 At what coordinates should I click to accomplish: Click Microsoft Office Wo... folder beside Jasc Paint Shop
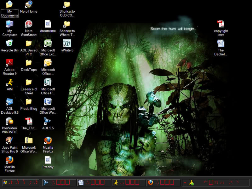pyautogui.click(x=29, y=145)
